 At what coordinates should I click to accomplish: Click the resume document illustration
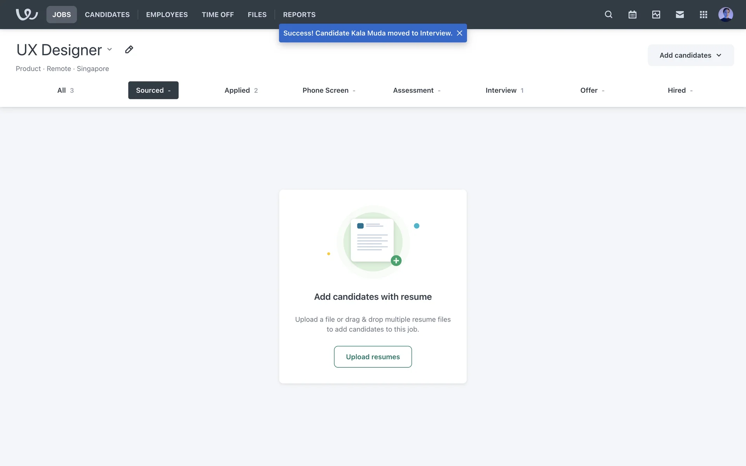click(x=372, y=241)
